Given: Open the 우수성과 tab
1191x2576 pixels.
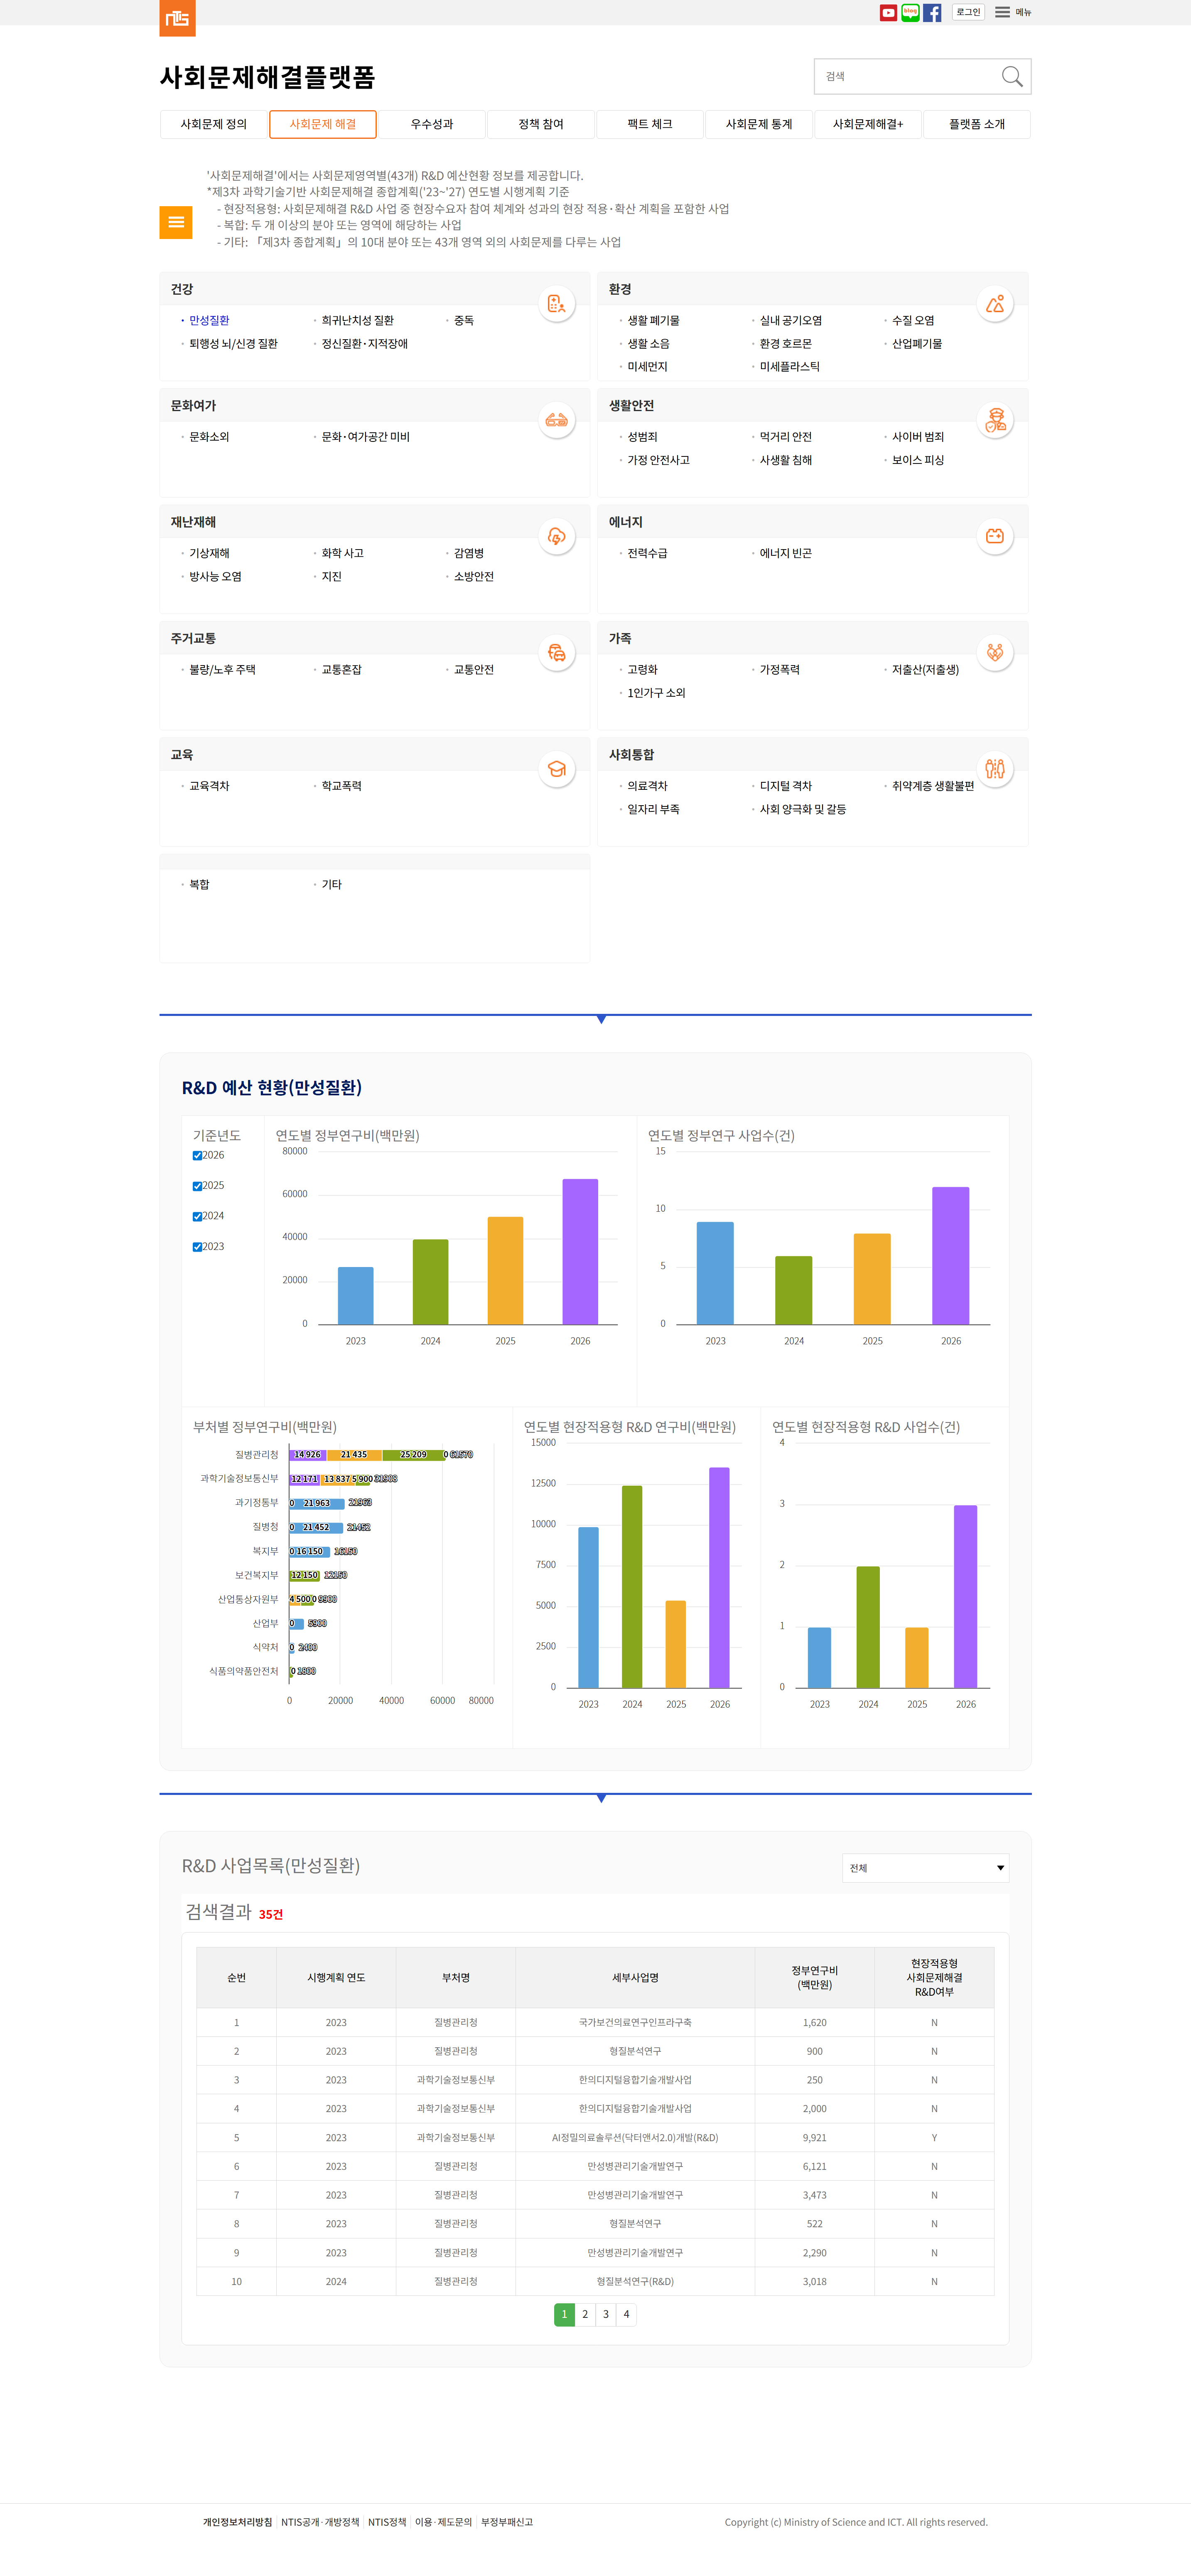Looking at the screenshot, I should click(x=432, y=124).
